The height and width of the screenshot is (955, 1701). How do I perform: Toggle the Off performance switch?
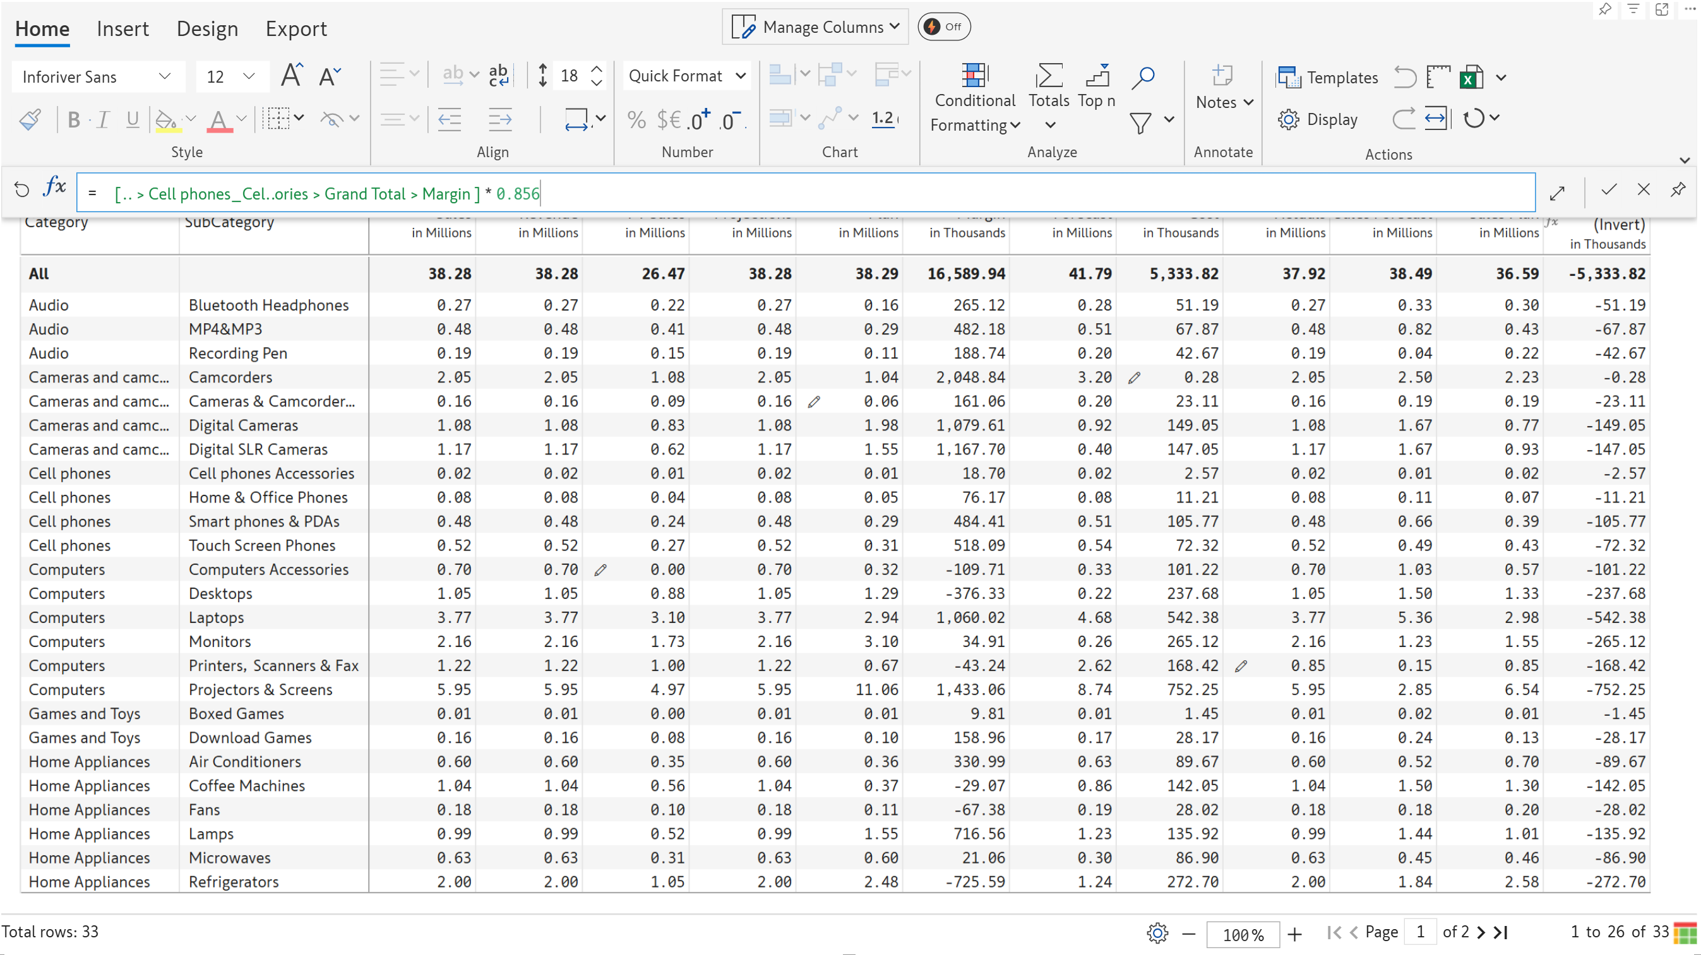coord(943,27)
